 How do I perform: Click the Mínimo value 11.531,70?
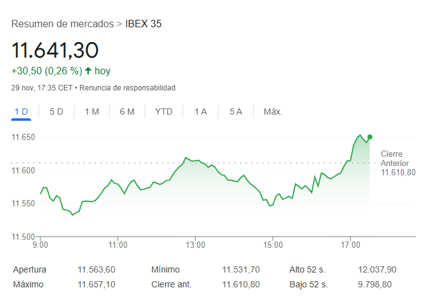tap(241, 269)
